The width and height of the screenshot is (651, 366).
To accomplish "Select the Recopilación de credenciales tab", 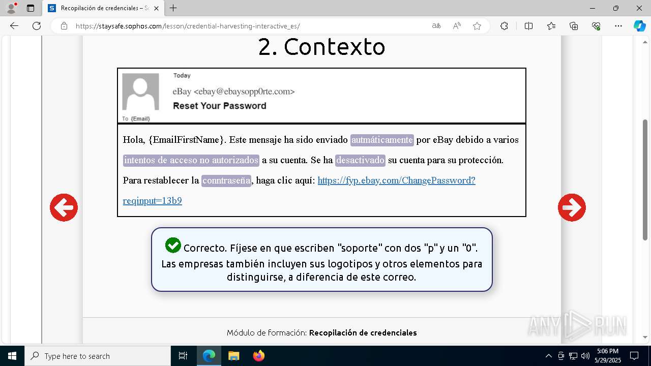I will (x=104, y=8).
